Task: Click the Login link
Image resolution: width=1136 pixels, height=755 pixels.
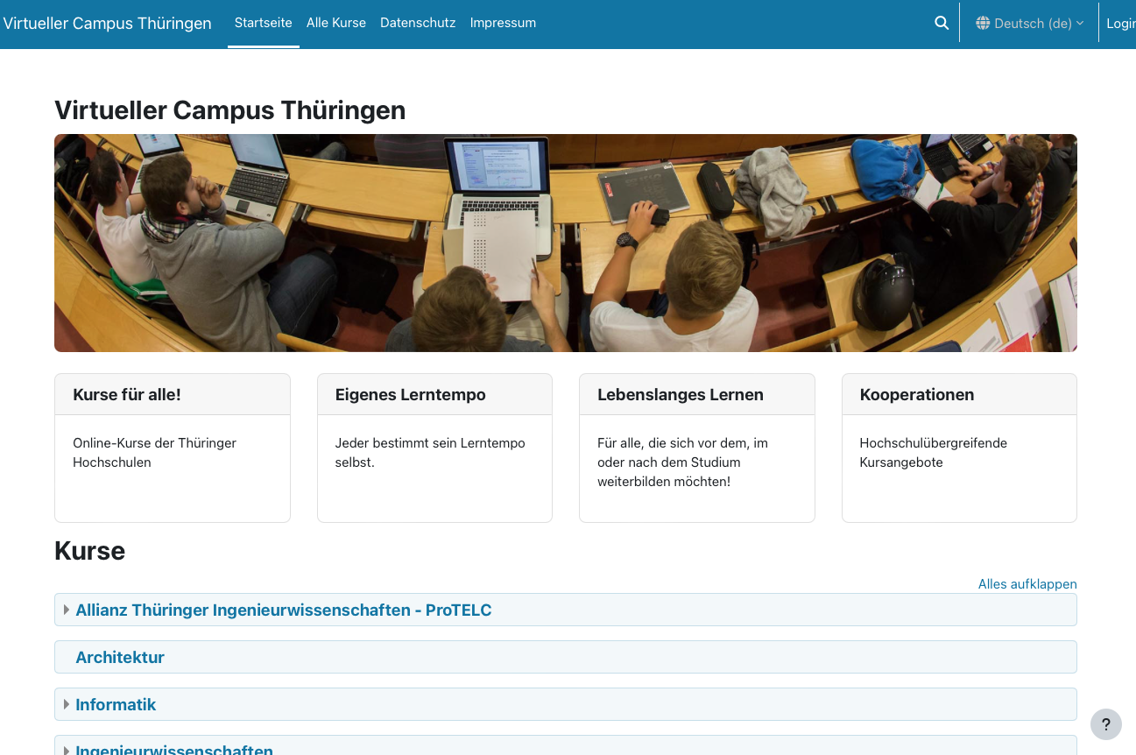Action: (1120, 24)
